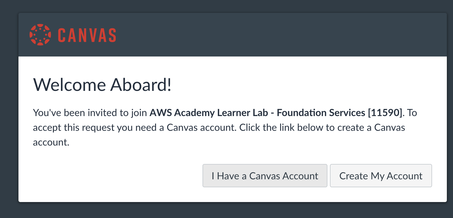Image resolution: width=453 pixels, height=218 pixels.
Task: Click the Welcome Aboard! heading
Action: point(102,84)
